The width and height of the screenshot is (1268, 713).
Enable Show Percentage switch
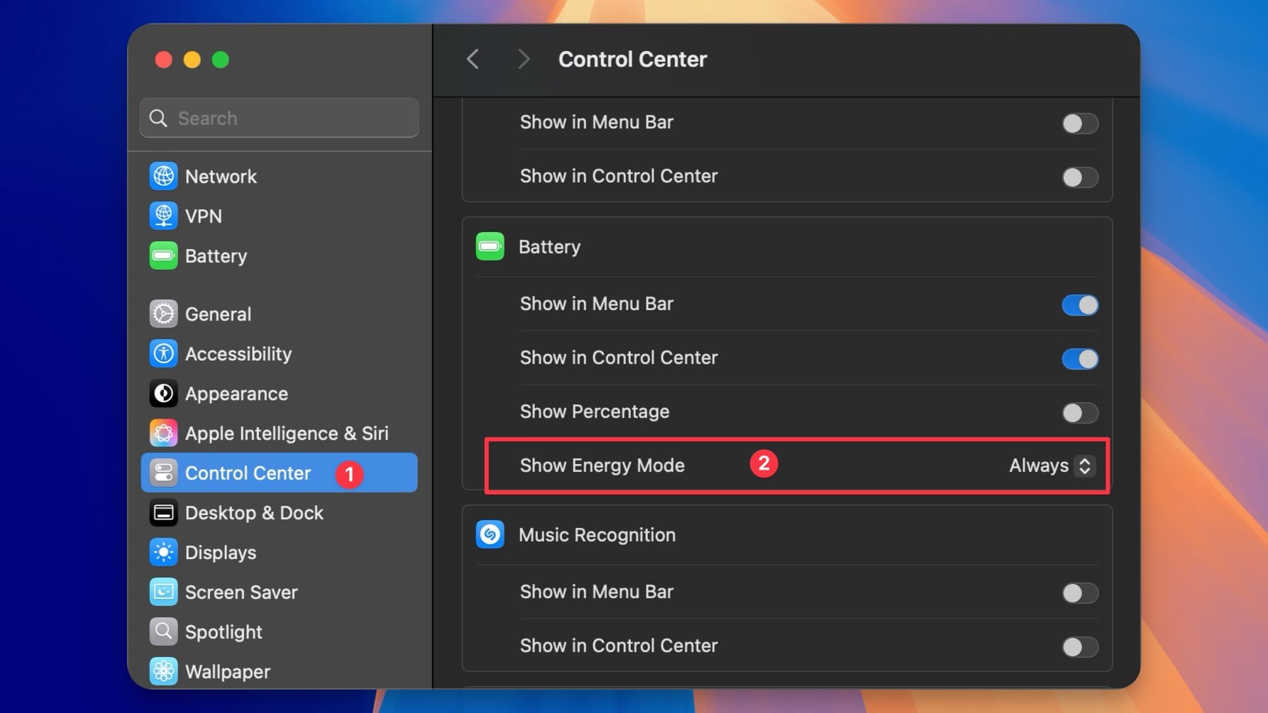click(x=1080, y=412)
